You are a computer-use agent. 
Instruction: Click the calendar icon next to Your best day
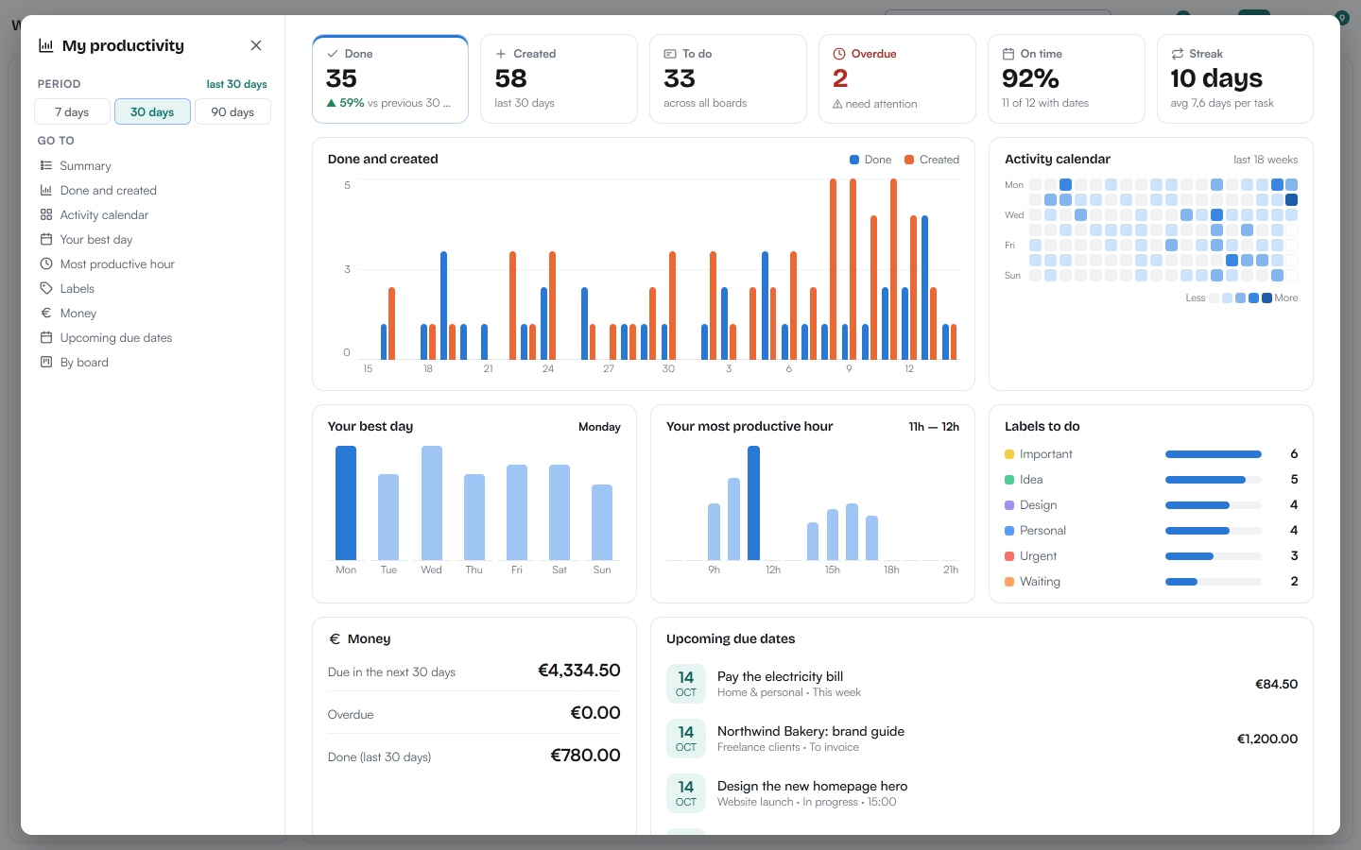[46, 239]
